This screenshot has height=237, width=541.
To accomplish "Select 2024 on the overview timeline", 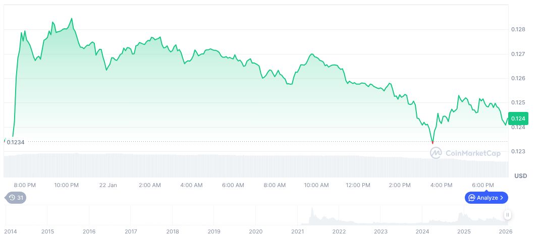I will 422,231.
